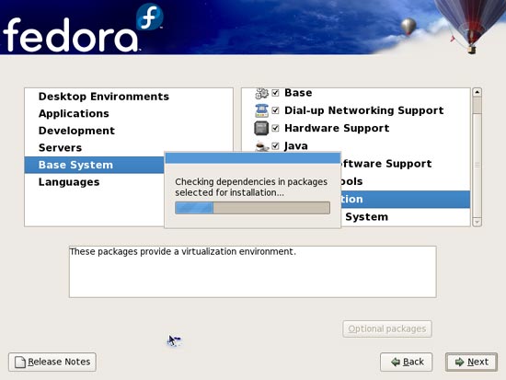This screenshot has height=380, width=506.
Task: Click the dependency check progress bar
Action: pos(252,208)
